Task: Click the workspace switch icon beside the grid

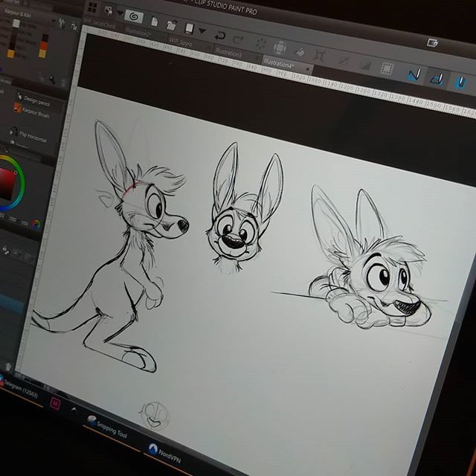Action: click(x=109, y=11)
